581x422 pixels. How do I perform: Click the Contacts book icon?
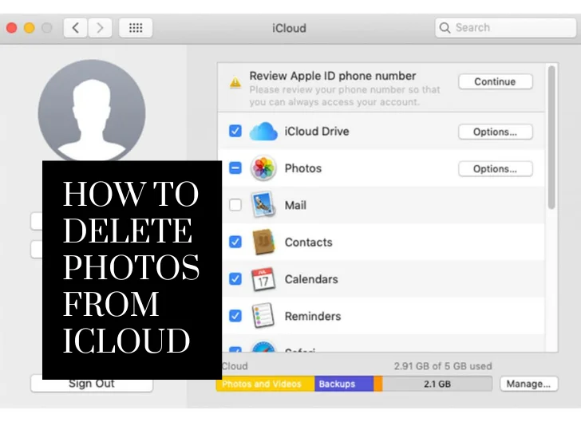point(263,242)
